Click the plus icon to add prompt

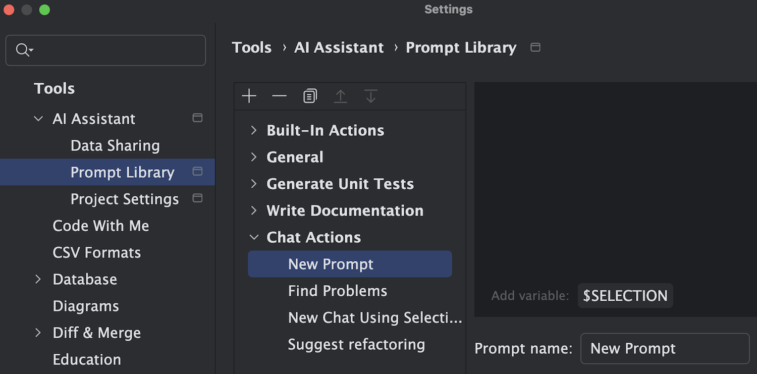pyautogui.click(x=249, y=96)
